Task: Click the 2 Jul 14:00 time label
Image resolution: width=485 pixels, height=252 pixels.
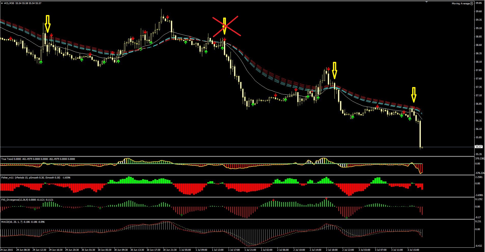Action: [x=316, y=250]
